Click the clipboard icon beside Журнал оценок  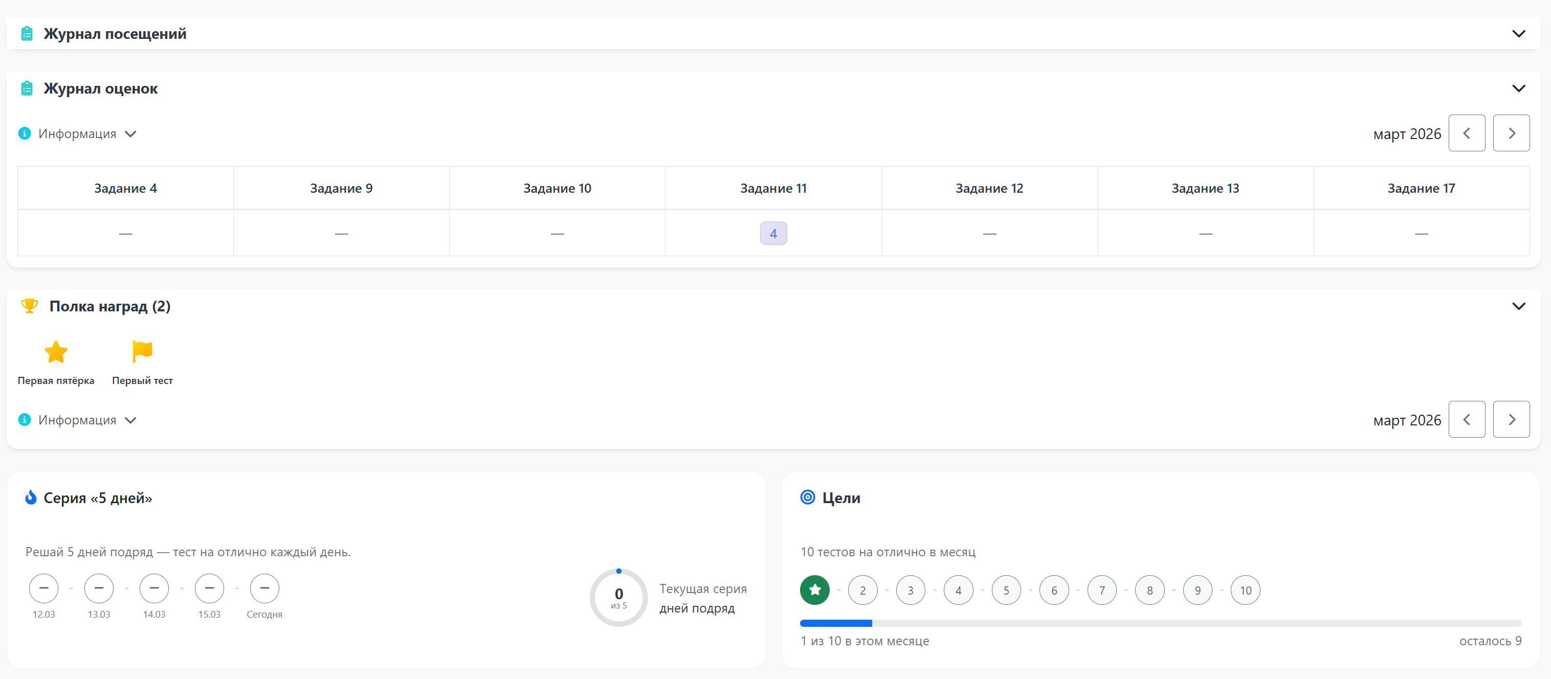click(27, 88)
